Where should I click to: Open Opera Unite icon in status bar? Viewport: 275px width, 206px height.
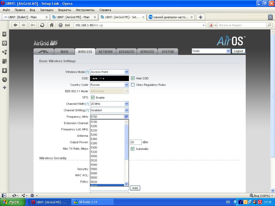[x=23, y=196]
